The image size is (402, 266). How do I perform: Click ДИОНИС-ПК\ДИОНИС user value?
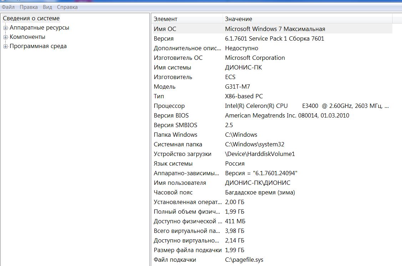coord(258,183)
